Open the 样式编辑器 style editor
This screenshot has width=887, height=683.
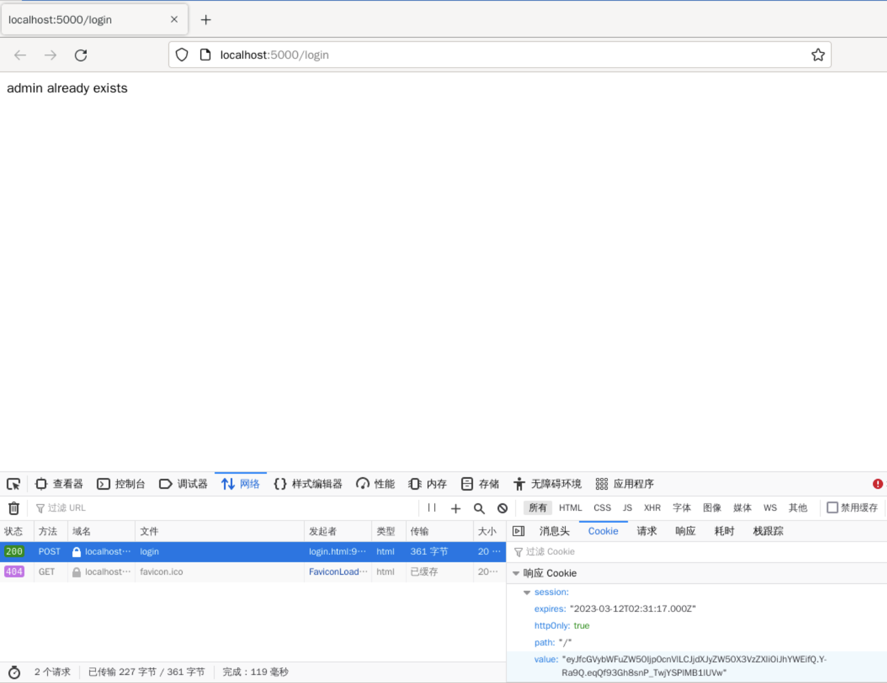(x=308, y=484)
